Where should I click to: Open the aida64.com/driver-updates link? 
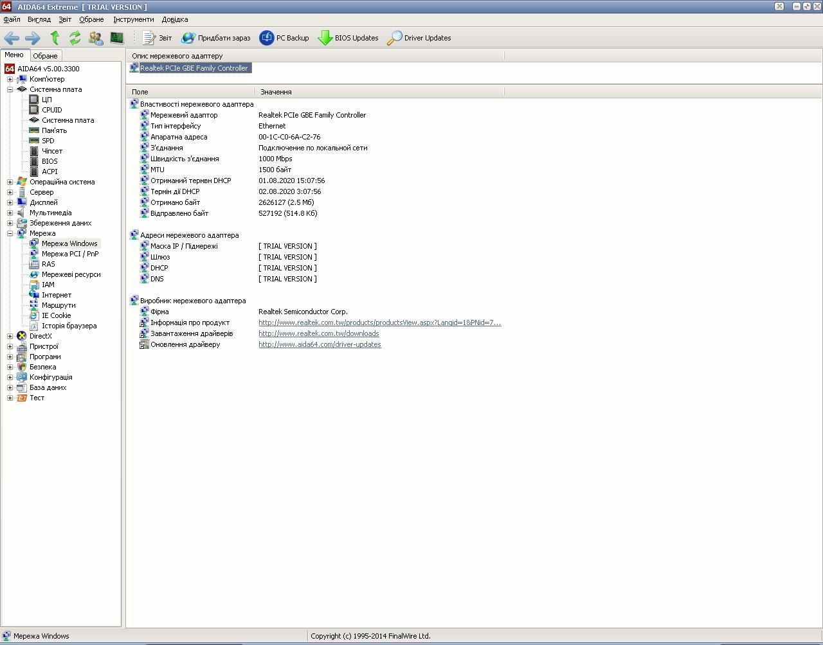320,344
